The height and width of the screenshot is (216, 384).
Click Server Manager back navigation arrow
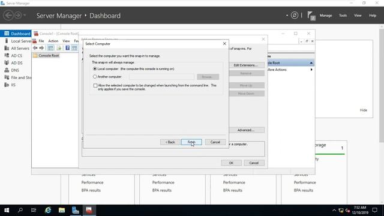[8, 16]
